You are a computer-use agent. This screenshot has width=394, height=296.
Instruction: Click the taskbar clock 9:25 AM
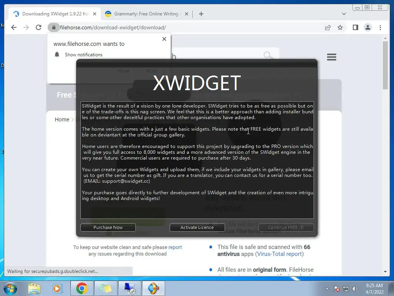[374, 286]
